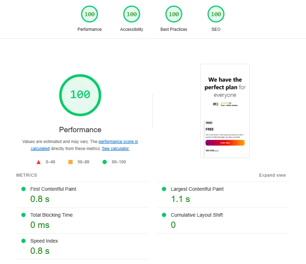This screenshot has height=264, width=306.
Task: Click the METRICS section heading
Action: click(x=27, y=175)
